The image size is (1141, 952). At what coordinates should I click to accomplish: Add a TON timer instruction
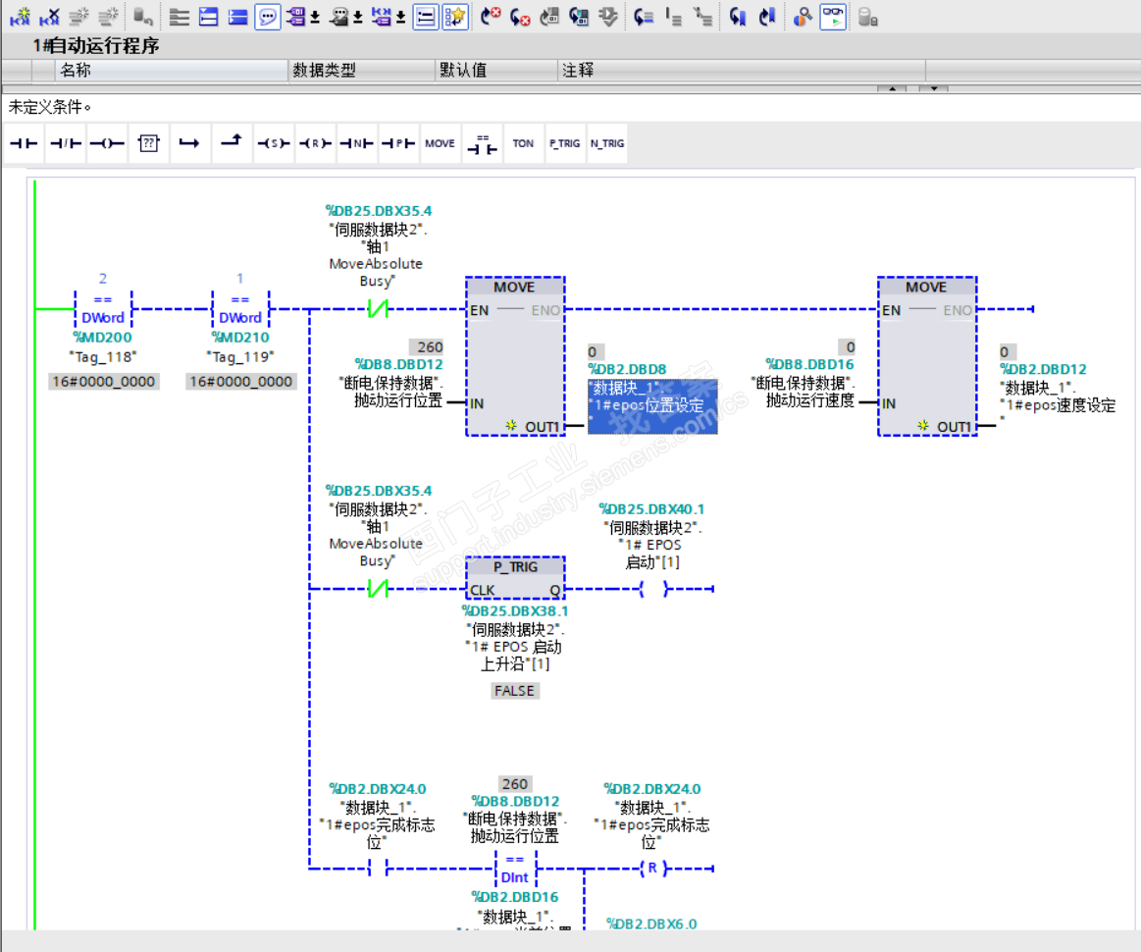(523, 143)
